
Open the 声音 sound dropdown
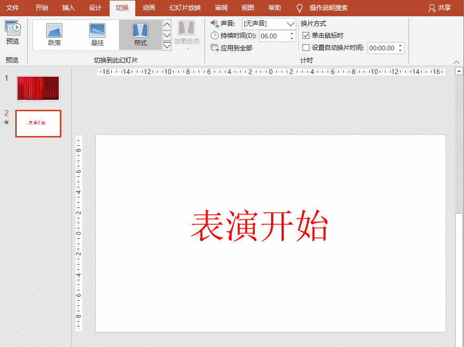[290, 24]
